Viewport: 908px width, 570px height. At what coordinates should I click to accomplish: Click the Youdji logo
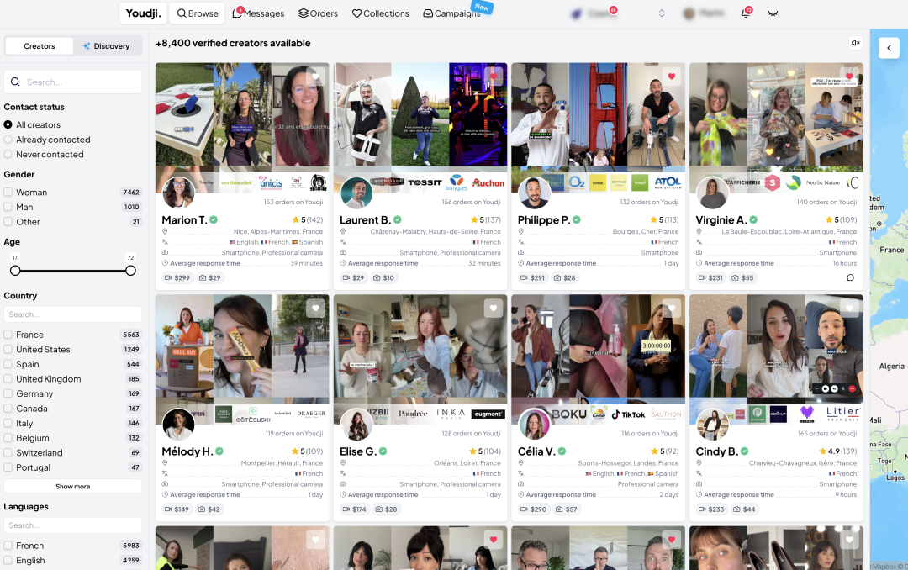click(143, 13)
